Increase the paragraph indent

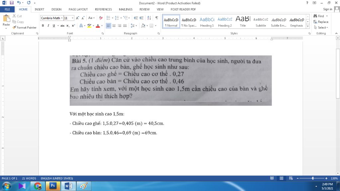pyautogui.click(x=141, y=18)
